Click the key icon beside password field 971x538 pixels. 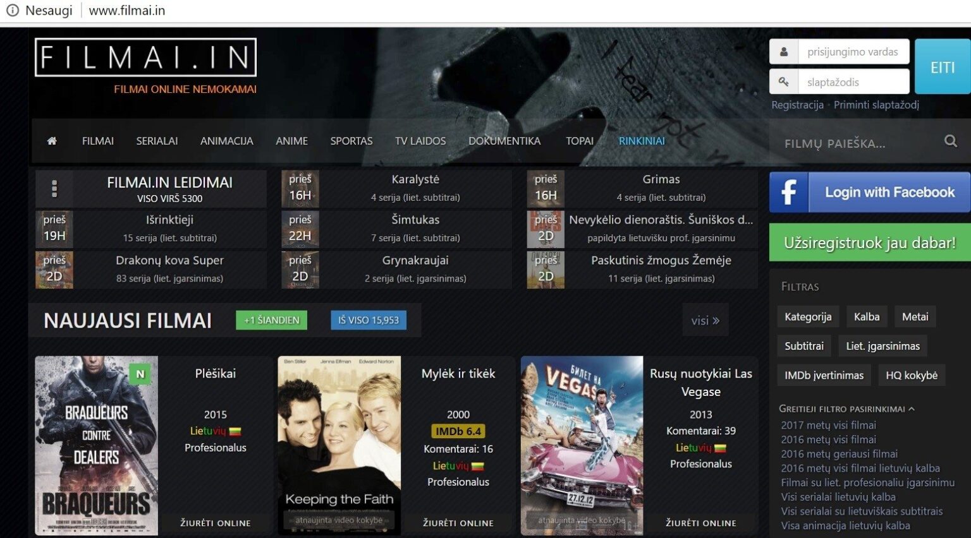click(x=782, y=82)
